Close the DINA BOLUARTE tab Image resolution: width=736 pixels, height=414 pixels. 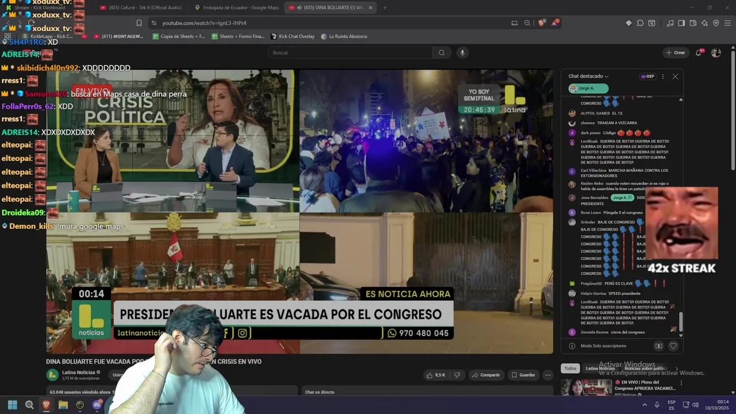coord(370,7)
